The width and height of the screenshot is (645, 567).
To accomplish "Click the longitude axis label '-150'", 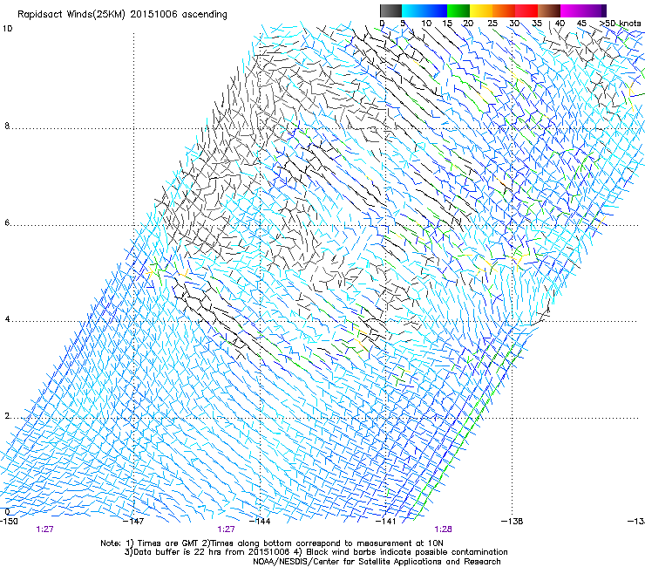I will coord(9,522).
